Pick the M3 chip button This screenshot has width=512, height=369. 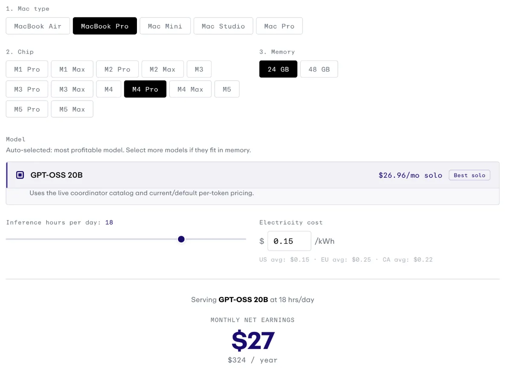click(x=199, y=69)
